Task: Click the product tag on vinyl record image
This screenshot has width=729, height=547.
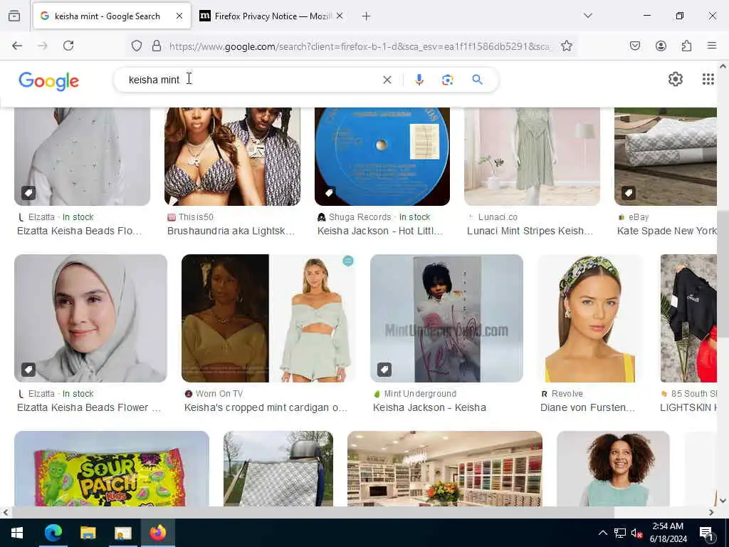Action: tap(329, 192)
